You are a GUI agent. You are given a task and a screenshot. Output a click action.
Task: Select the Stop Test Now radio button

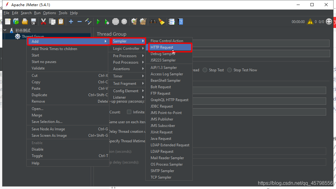pyautogui.click(x=230, y=70)
